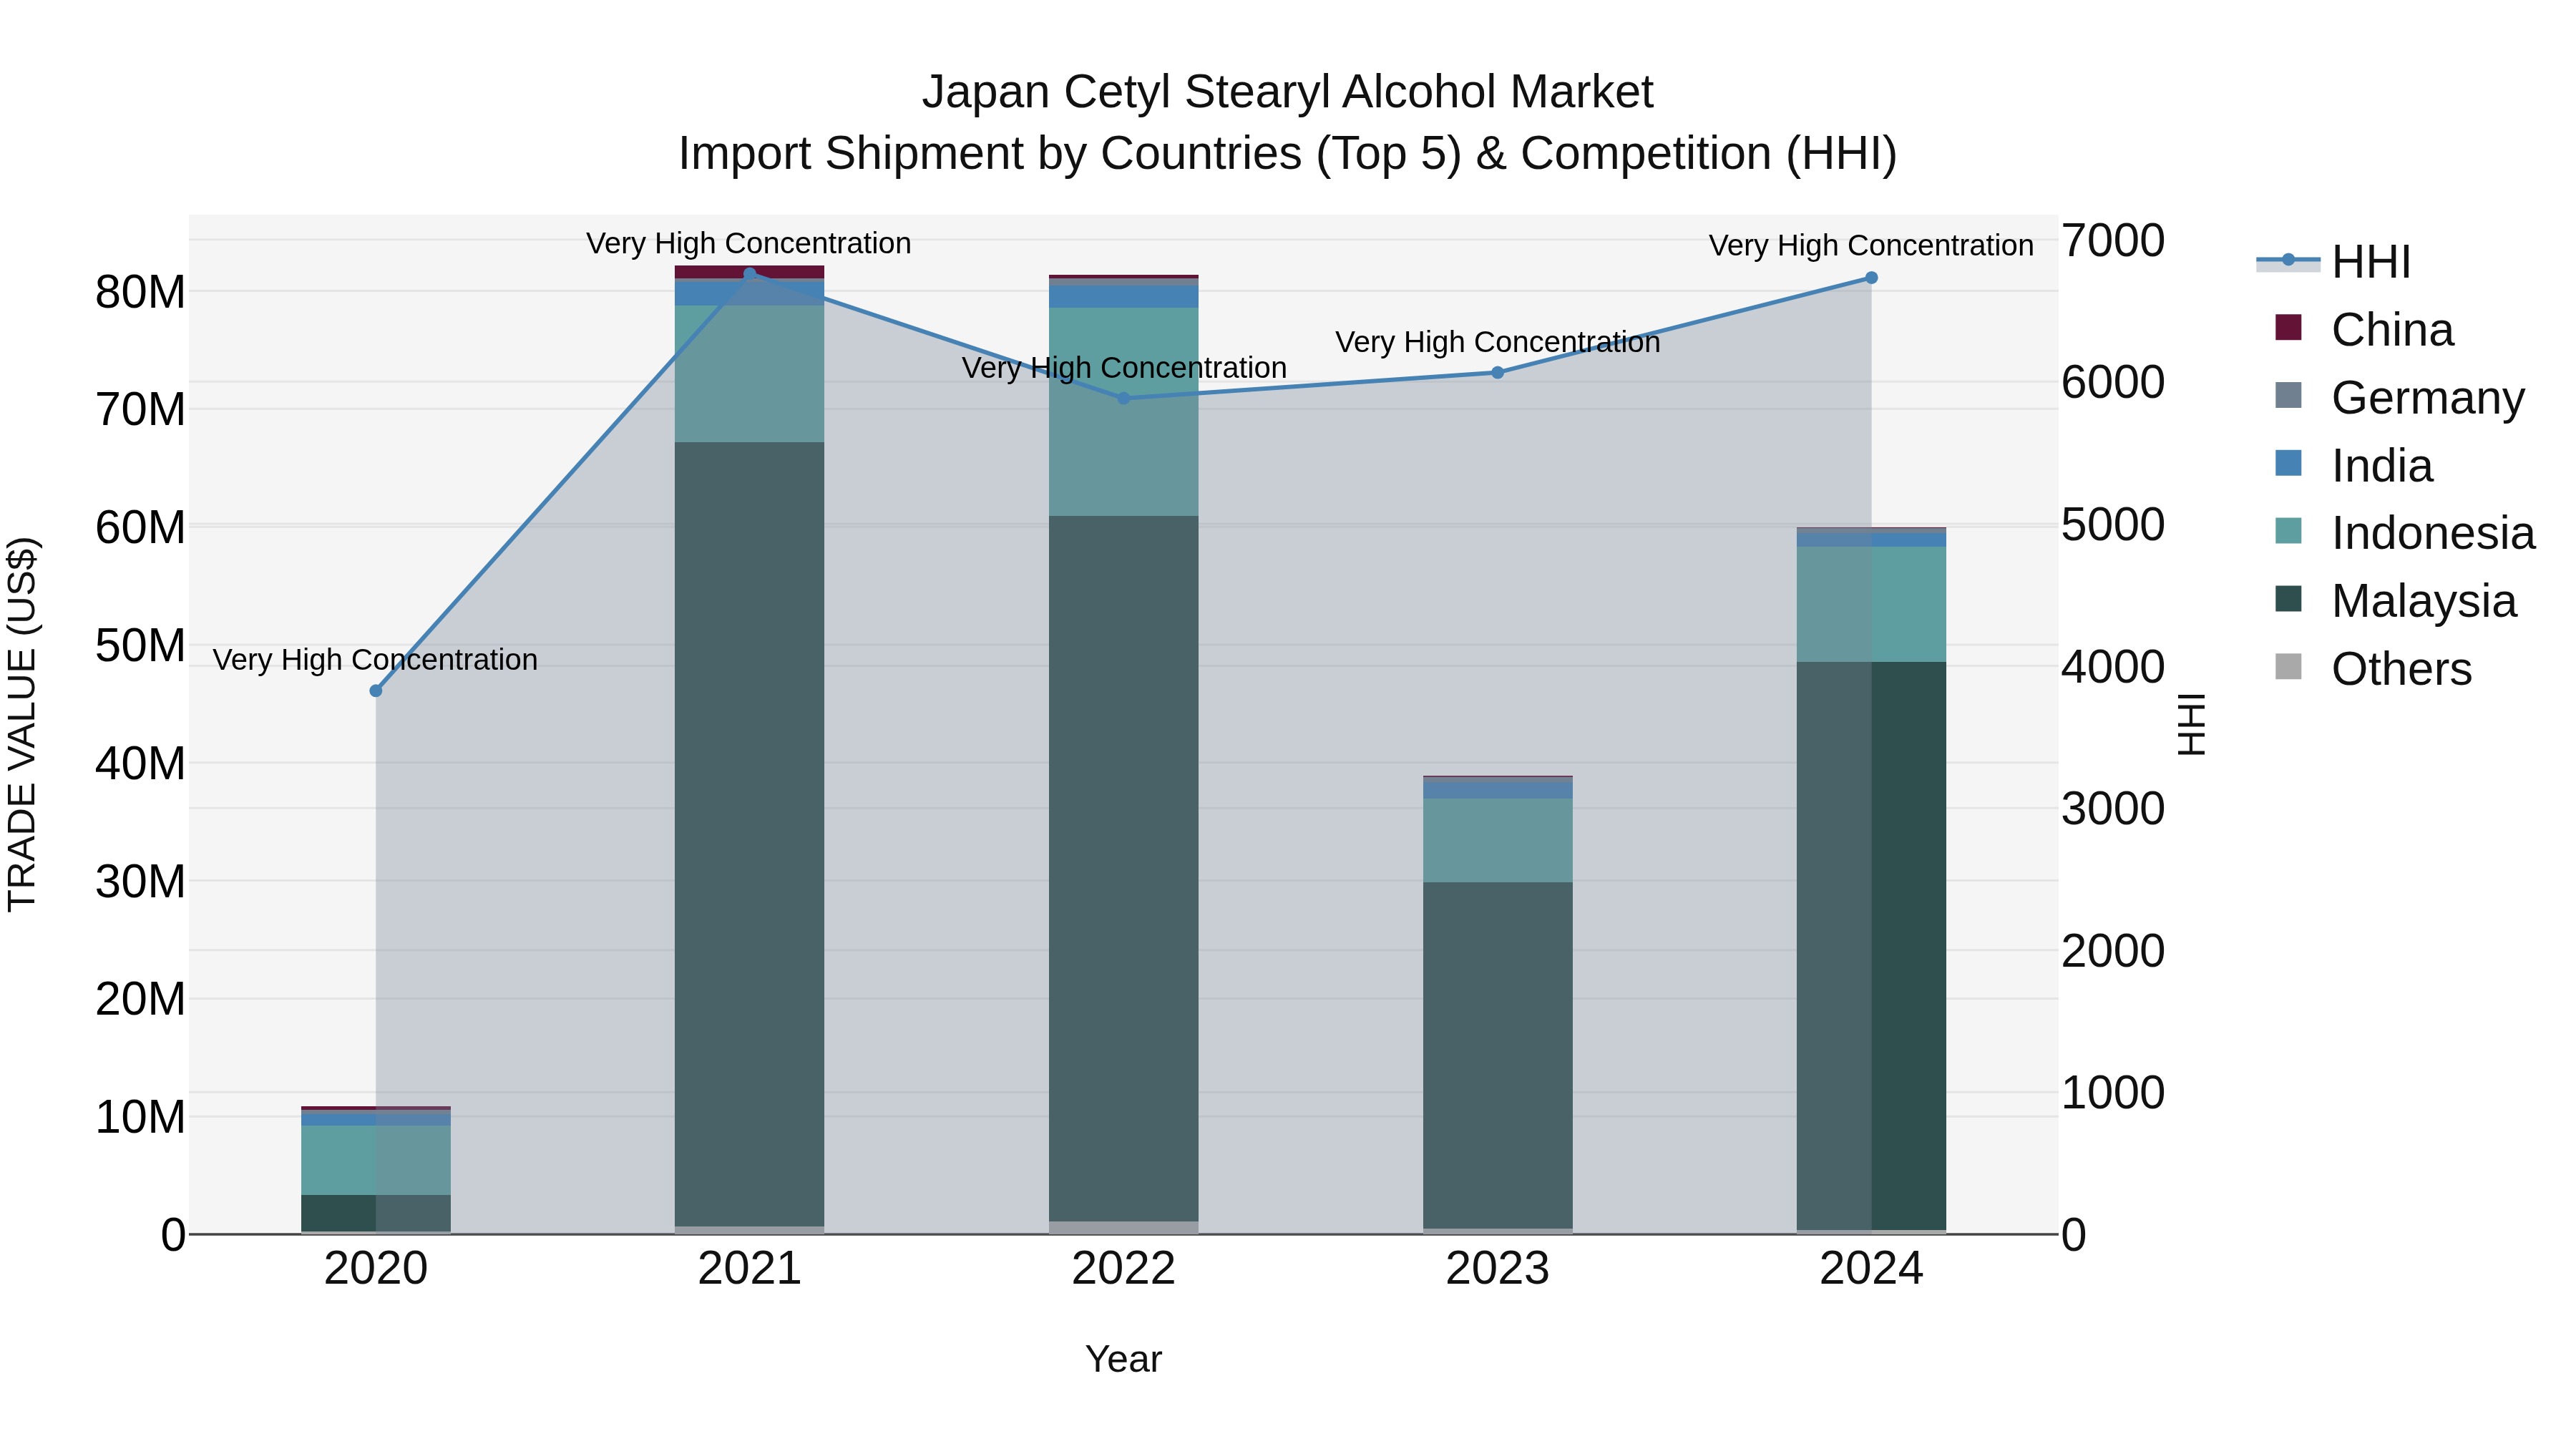Click the 2020 HHI data point marker

point(376,691)
